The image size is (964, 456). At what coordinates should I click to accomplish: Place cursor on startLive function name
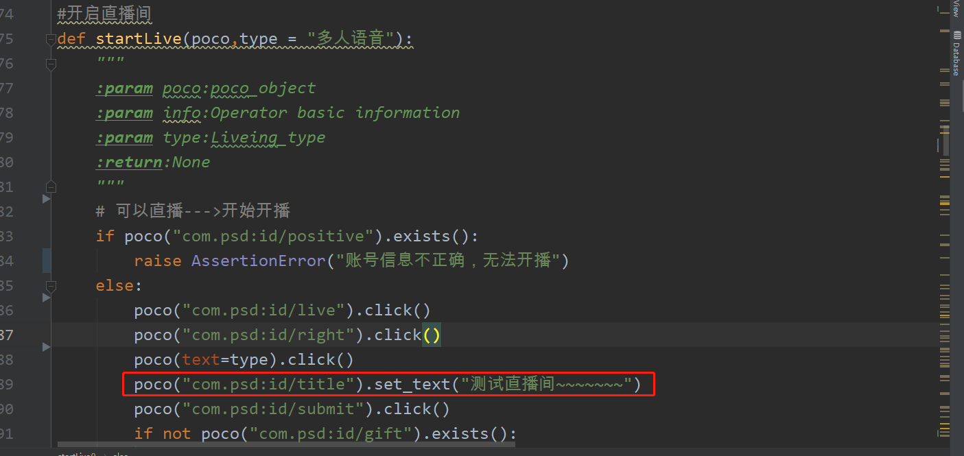click(139, 39)
